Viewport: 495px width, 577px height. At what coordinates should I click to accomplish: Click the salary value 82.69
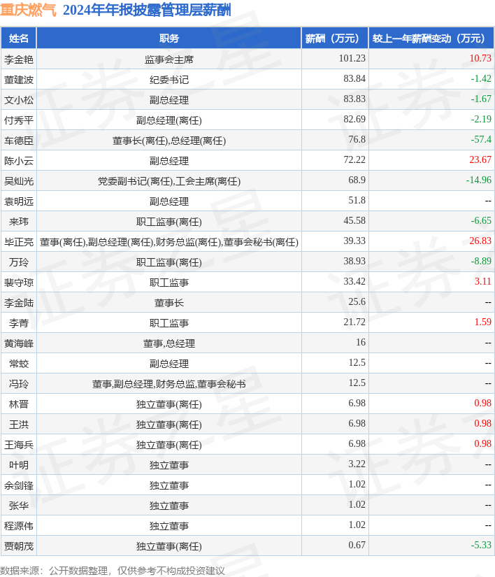[x=354, y=119]
